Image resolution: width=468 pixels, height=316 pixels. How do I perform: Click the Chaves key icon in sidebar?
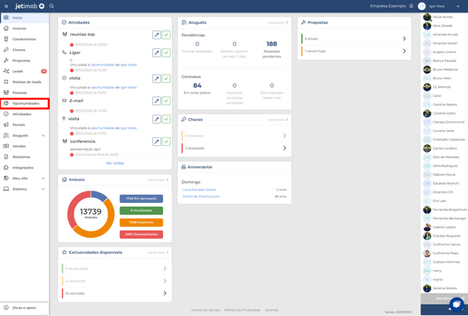pyautogui.click(x=6, y=50)
